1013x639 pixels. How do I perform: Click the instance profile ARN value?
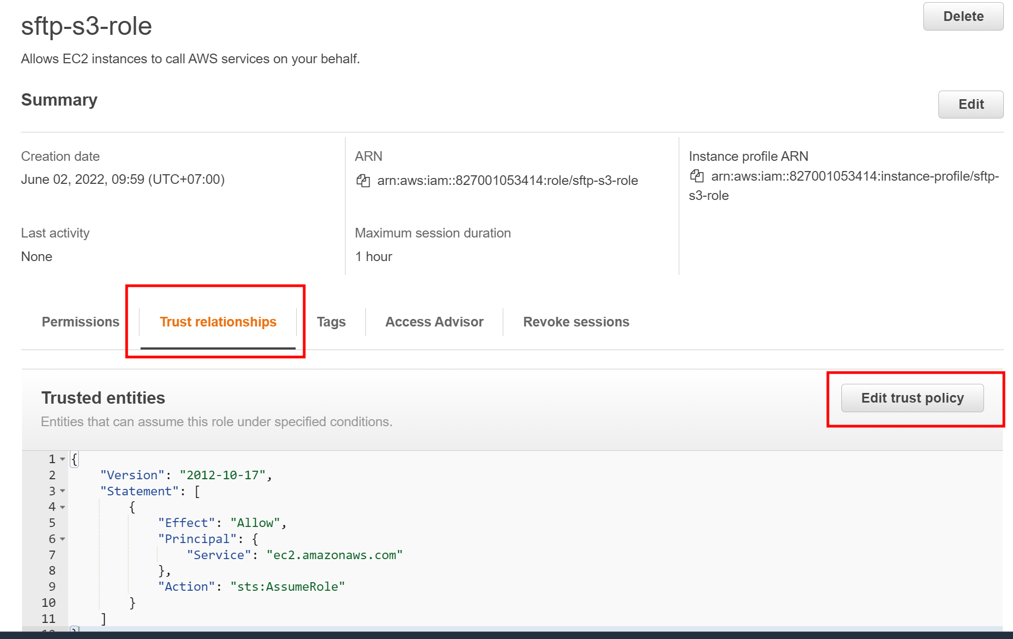pyautogui.click(x=844, y=185)
